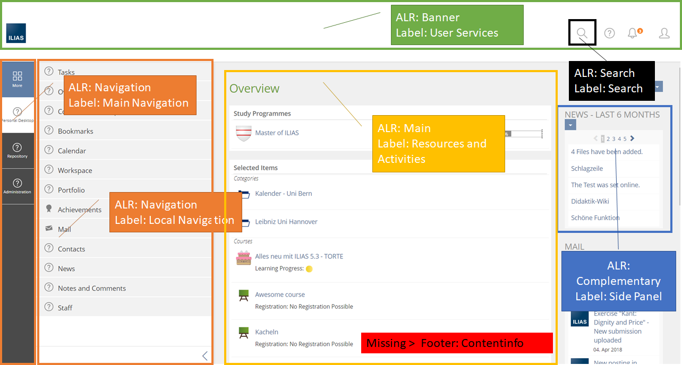Select Calendar in the local navigation
This screenshot has height=365, width=682.
point(72,151)
